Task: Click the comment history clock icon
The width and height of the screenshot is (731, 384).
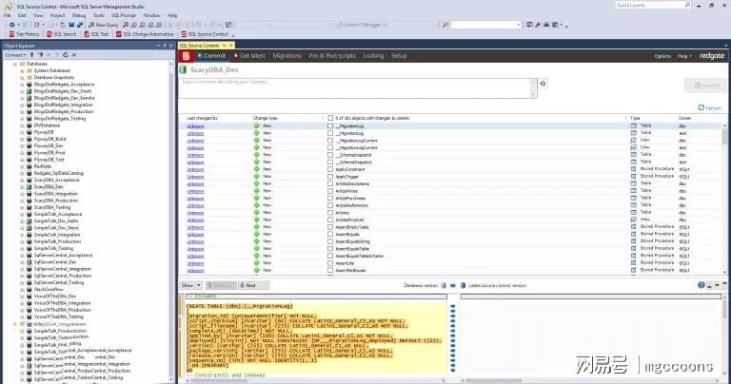Action: (x=543, y=84)
